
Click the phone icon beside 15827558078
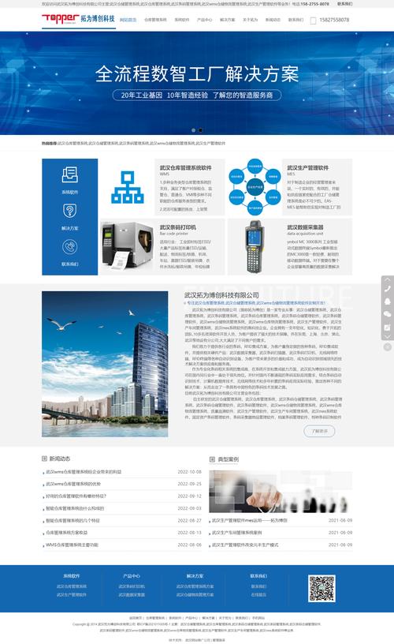(314, 21)
